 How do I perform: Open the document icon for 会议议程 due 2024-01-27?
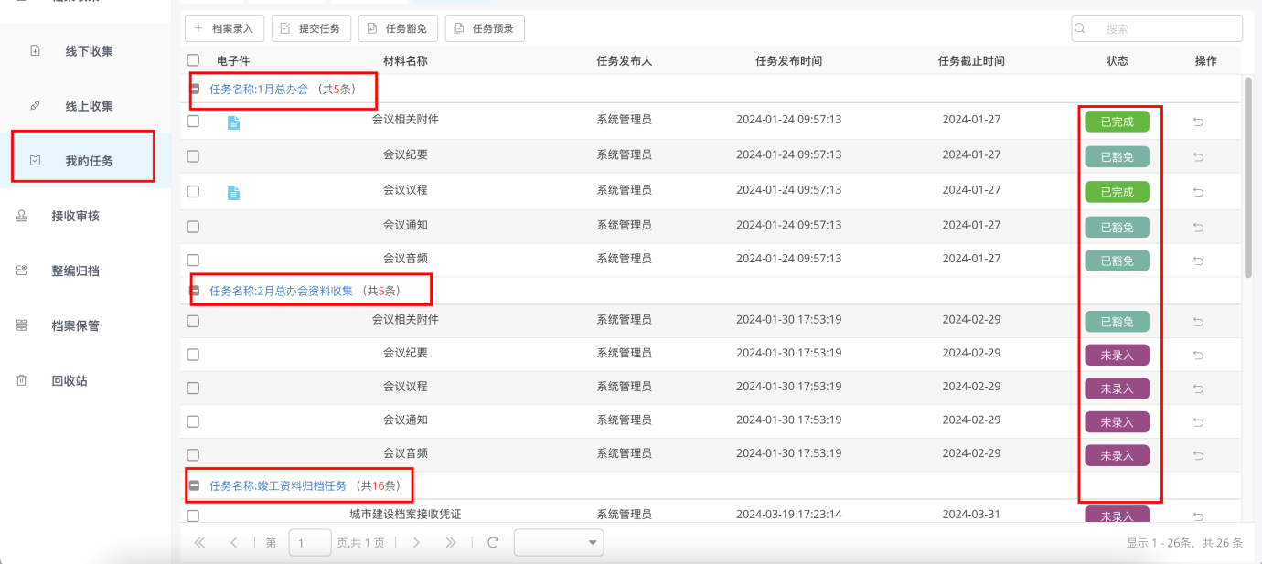point(233,193)
